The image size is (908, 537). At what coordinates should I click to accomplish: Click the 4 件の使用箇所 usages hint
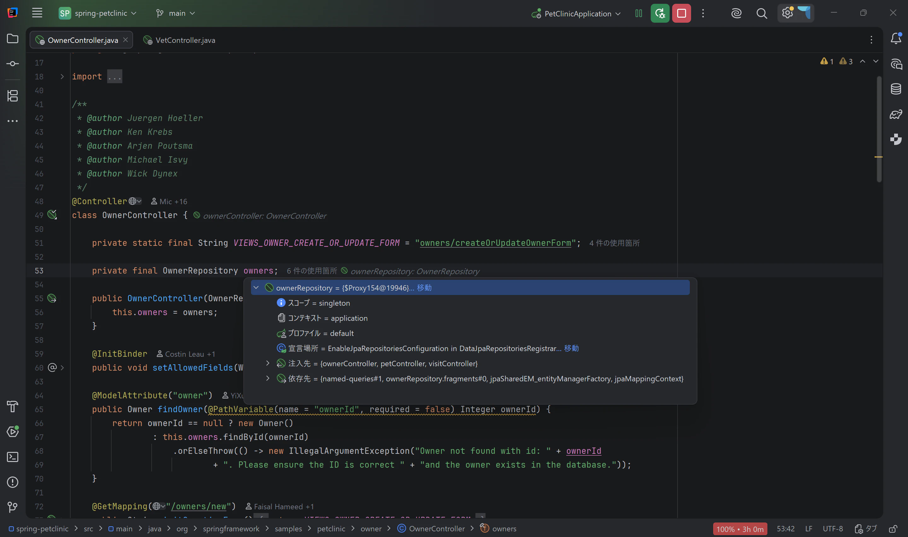[x=614, y=243]
